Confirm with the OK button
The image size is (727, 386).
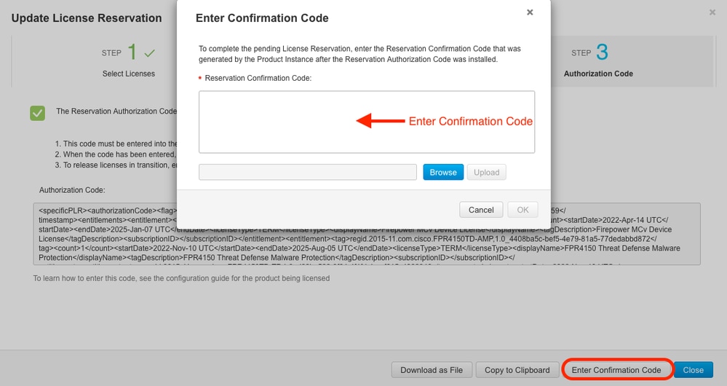(x=523, y=210)
